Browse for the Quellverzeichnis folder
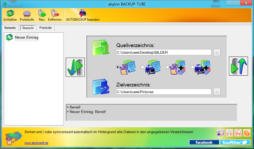 click(x=217, y=52)
